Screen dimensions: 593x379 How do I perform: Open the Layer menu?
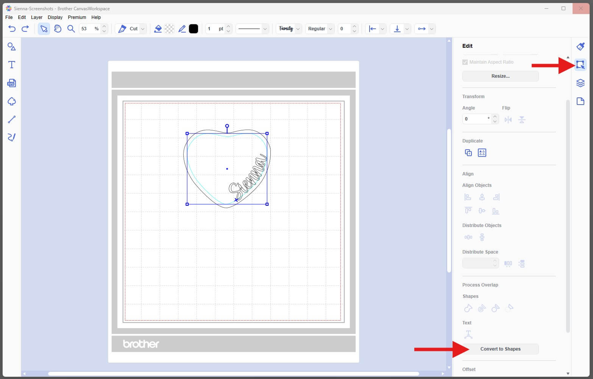pyautogui.click(x=37, y=17)
